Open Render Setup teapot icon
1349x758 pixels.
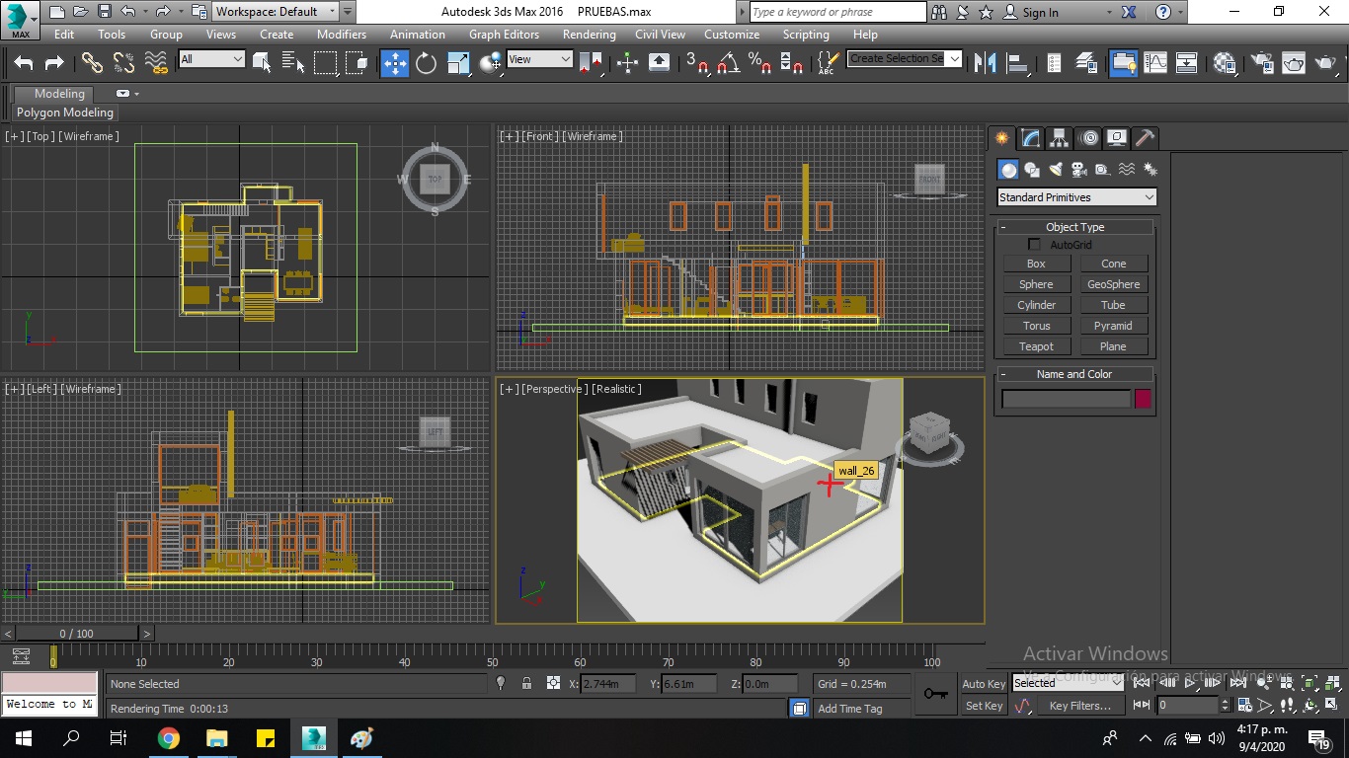1262,63
